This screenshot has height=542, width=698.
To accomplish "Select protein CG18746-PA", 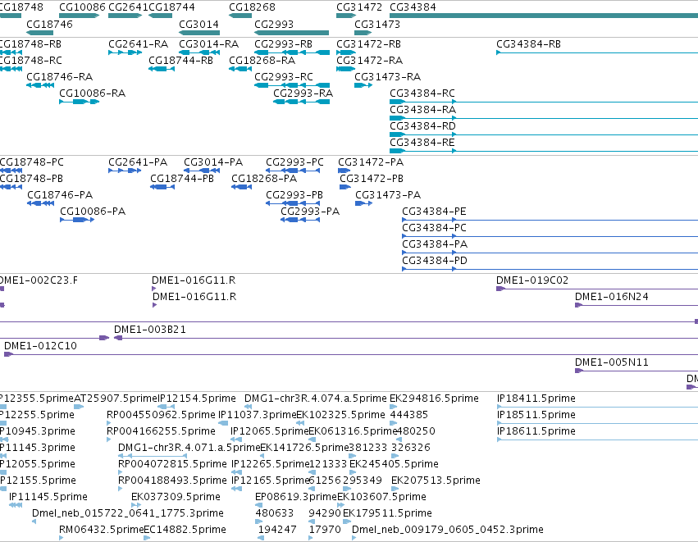I will (60, 195).
